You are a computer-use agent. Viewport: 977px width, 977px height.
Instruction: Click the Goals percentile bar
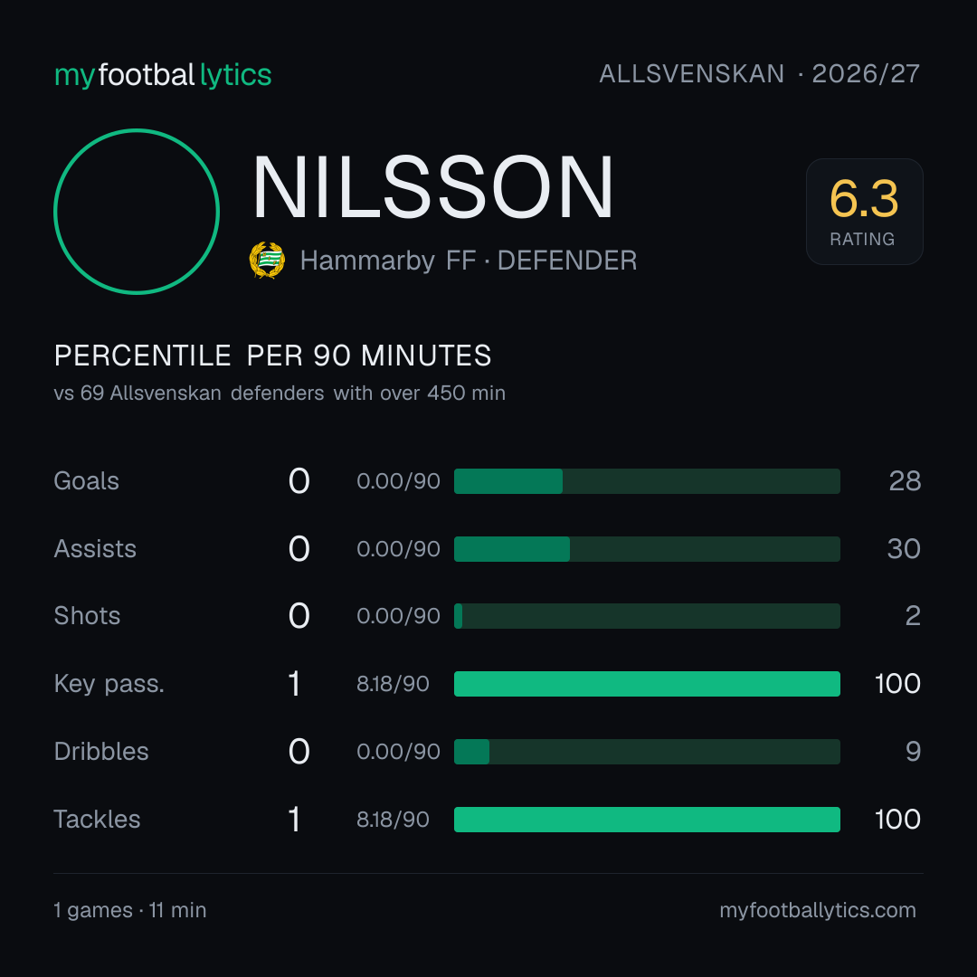(x=647, y=481)
